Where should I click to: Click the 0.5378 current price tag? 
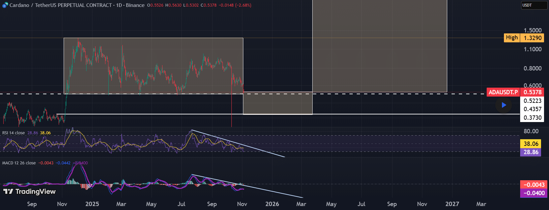coord(532,92)
